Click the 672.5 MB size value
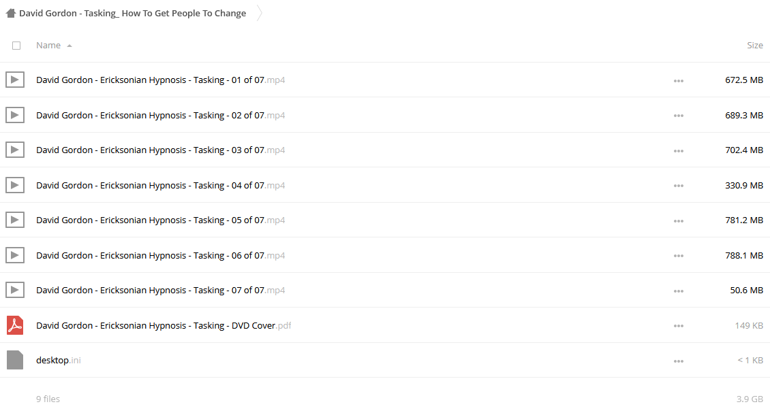This screenshot has height=413, width=770. pos(744,80)
